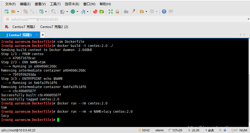Expand the color scheme dropdown arrow
The width and height of the screenshot is (250, 133).
(67, 12)
